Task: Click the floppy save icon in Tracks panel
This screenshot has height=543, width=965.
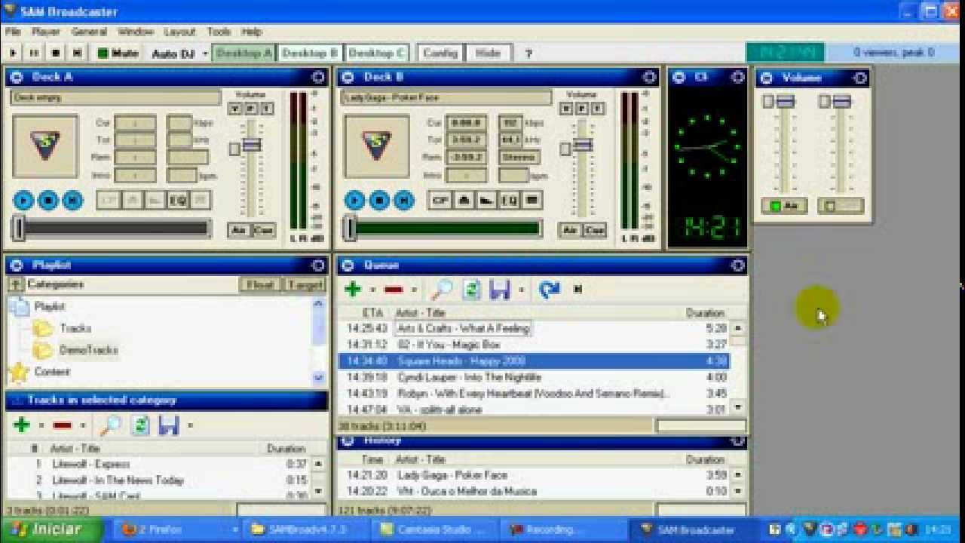Action: pyautogui.click(x=168, y=425)
